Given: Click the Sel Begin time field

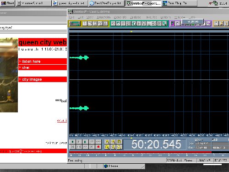Looking at the screenshot, I should coord(203,144).
